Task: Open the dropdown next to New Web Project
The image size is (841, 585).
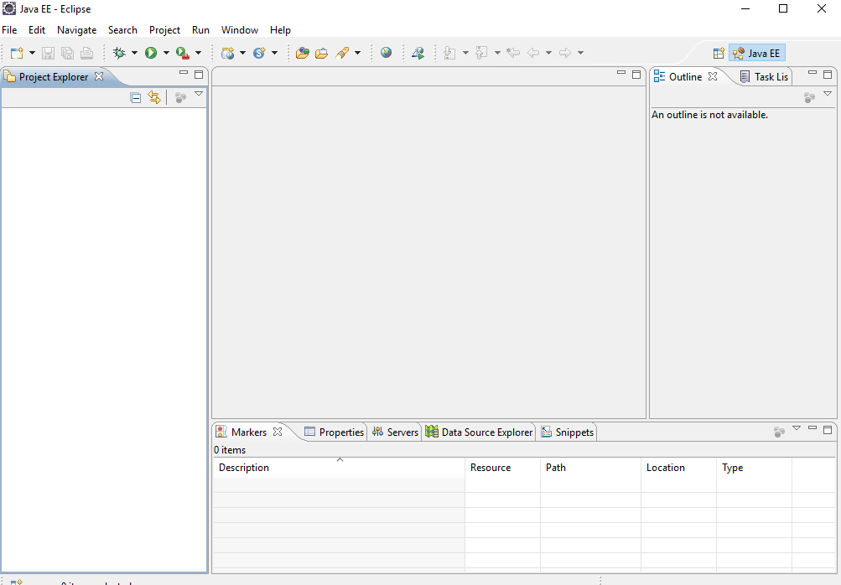Action: click(x=242, y=53)
